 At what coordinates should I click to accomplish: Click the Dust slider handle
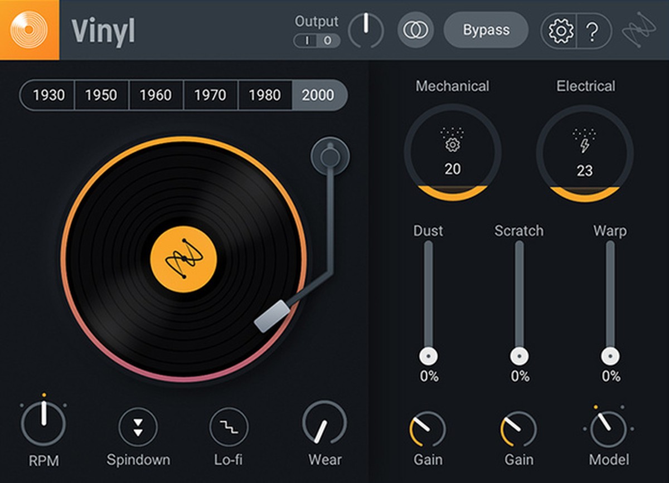[x=428, y=355]
